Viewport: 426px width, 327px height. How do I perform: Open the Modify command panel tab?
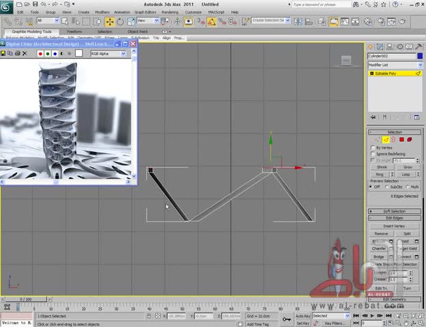[x=380, y=47]
